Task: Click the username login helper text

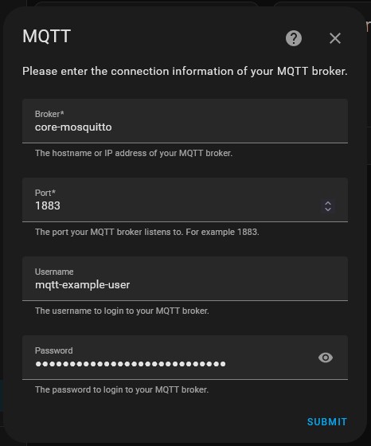Action: coord(122,311)
